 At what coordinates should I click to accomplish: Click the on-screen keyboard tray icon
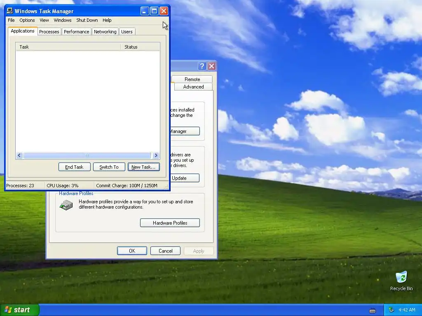click(x=373, y=310)
